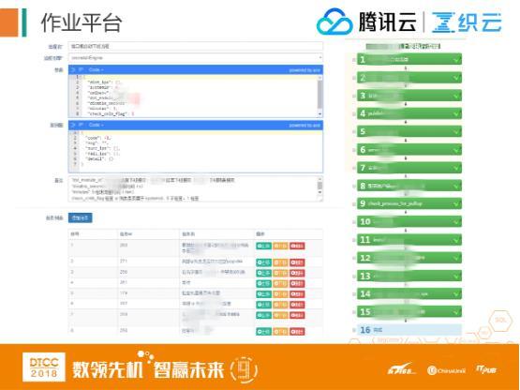Toggle the small checkbox beside step 9

[x=354, y=203]
